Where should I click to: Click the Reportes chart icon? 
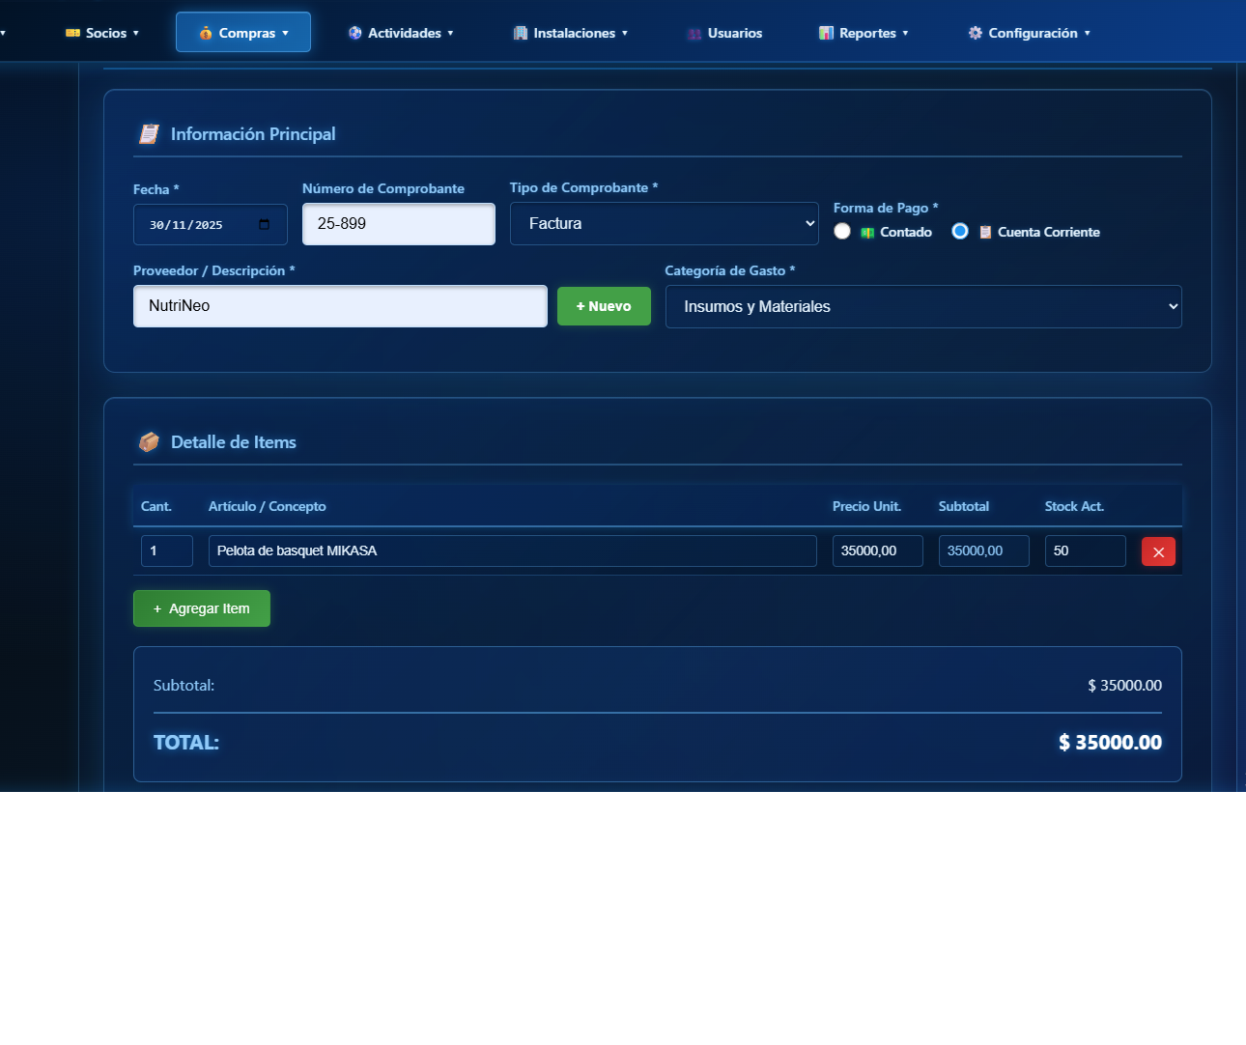[x=827, y=32]
